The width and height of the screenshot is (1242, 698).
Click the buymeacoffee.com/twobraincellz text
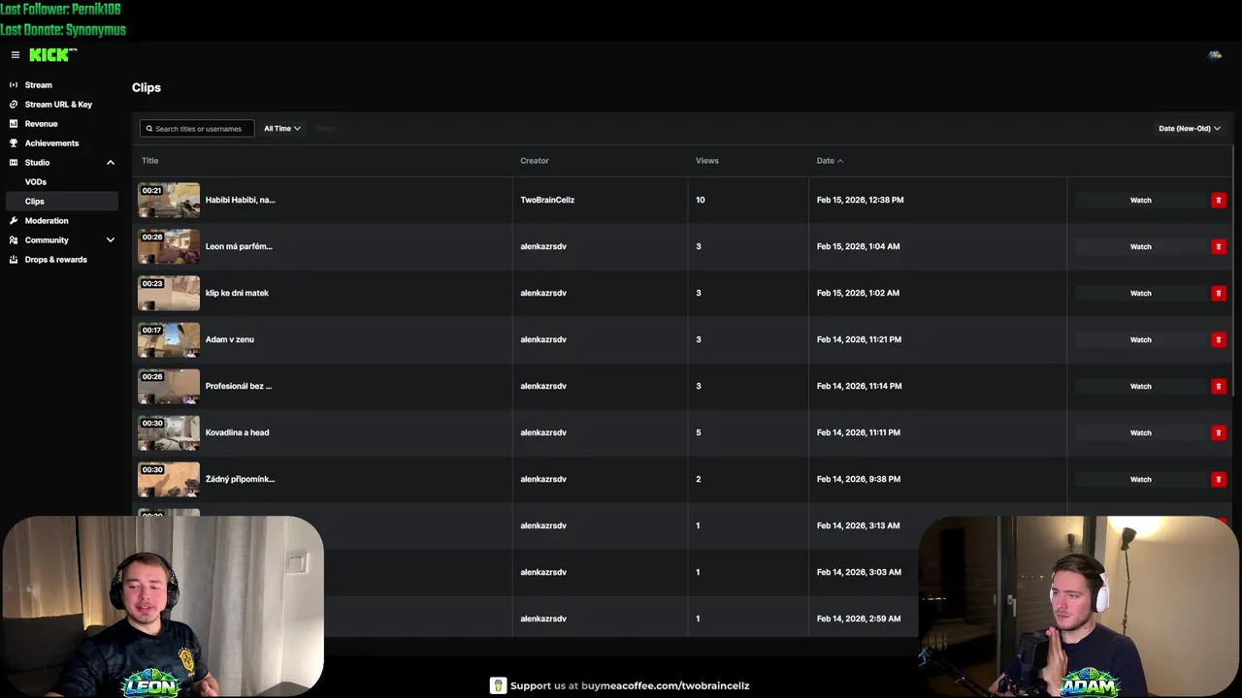(x=665, y=685)
